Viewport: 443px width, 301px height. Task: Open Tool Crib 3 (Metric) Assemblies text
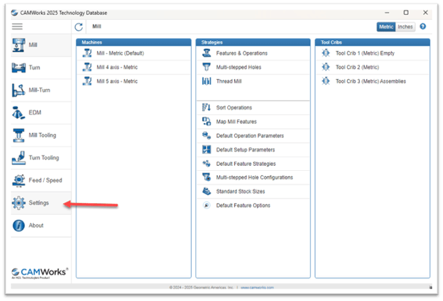pyautogui.click(x=371, y=81)
